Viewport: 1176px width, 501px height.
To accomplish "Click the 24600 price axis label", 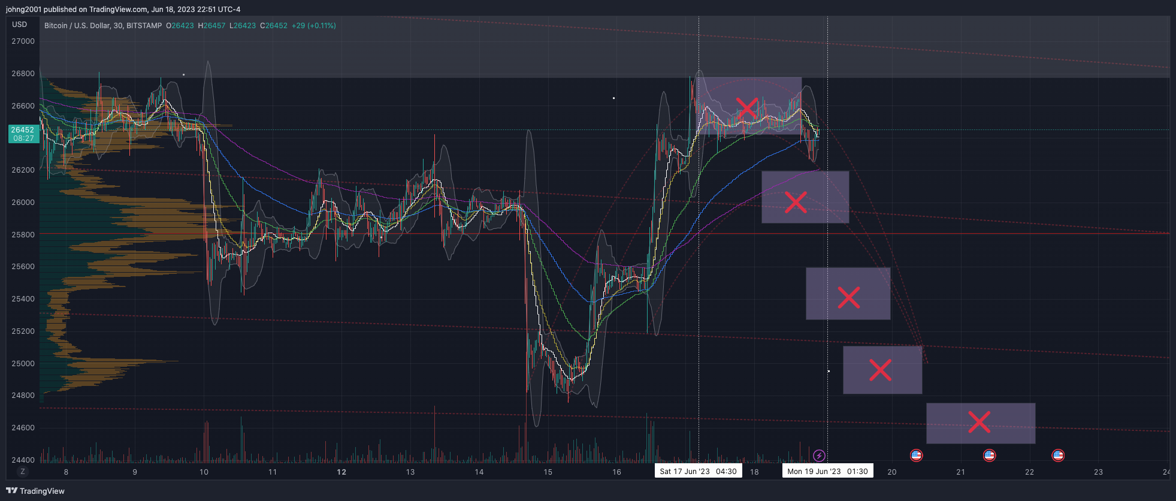I will tap(23, 428).
